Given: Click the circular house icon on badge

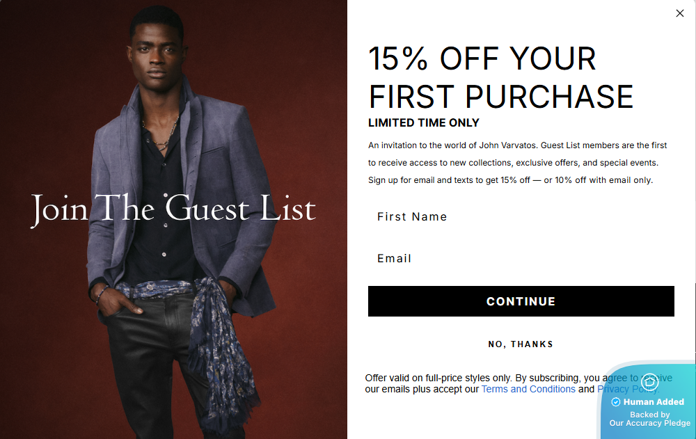Looking at the screenshot, I should point(650,382).
